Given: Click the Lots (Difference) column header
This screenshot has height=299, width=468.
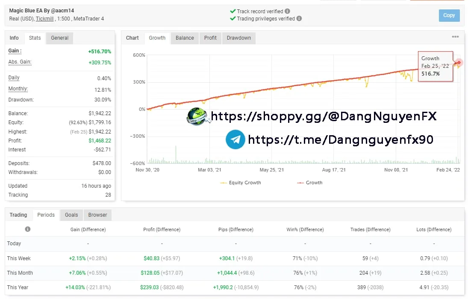Looking at the screenshot, I should [x=434, y=229].
